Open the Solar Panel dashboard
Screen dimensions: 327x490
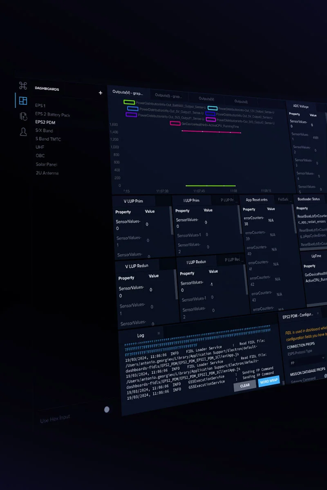point(47,164)
